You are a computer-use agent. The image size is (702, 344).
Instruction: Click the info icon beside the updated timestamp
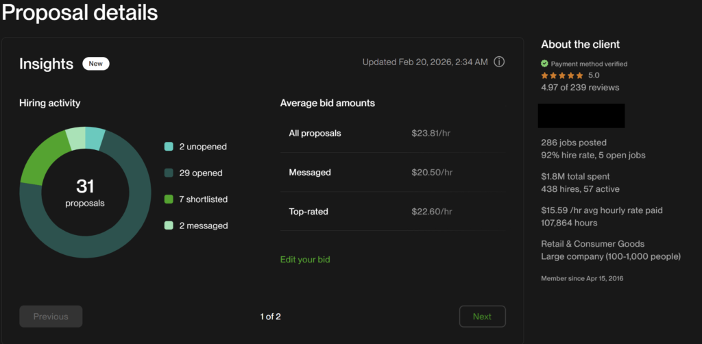tap(499, 62)
